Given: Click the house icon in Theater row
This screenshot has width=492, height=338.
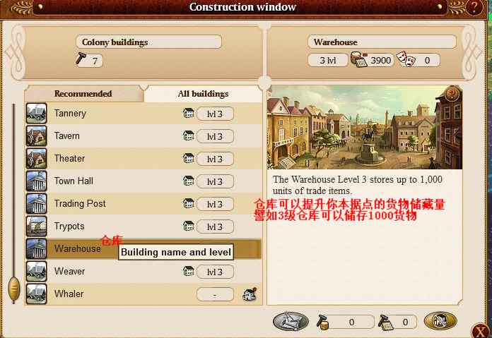Looking at the screenshot, I should coord(188,158).
